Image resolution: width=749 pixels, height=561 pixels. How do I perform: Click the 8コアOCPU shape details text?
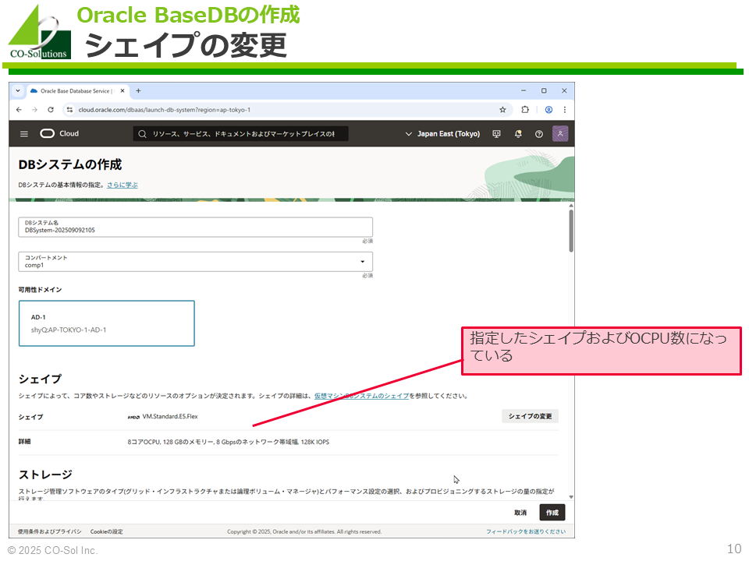click(x=229, y=443)
